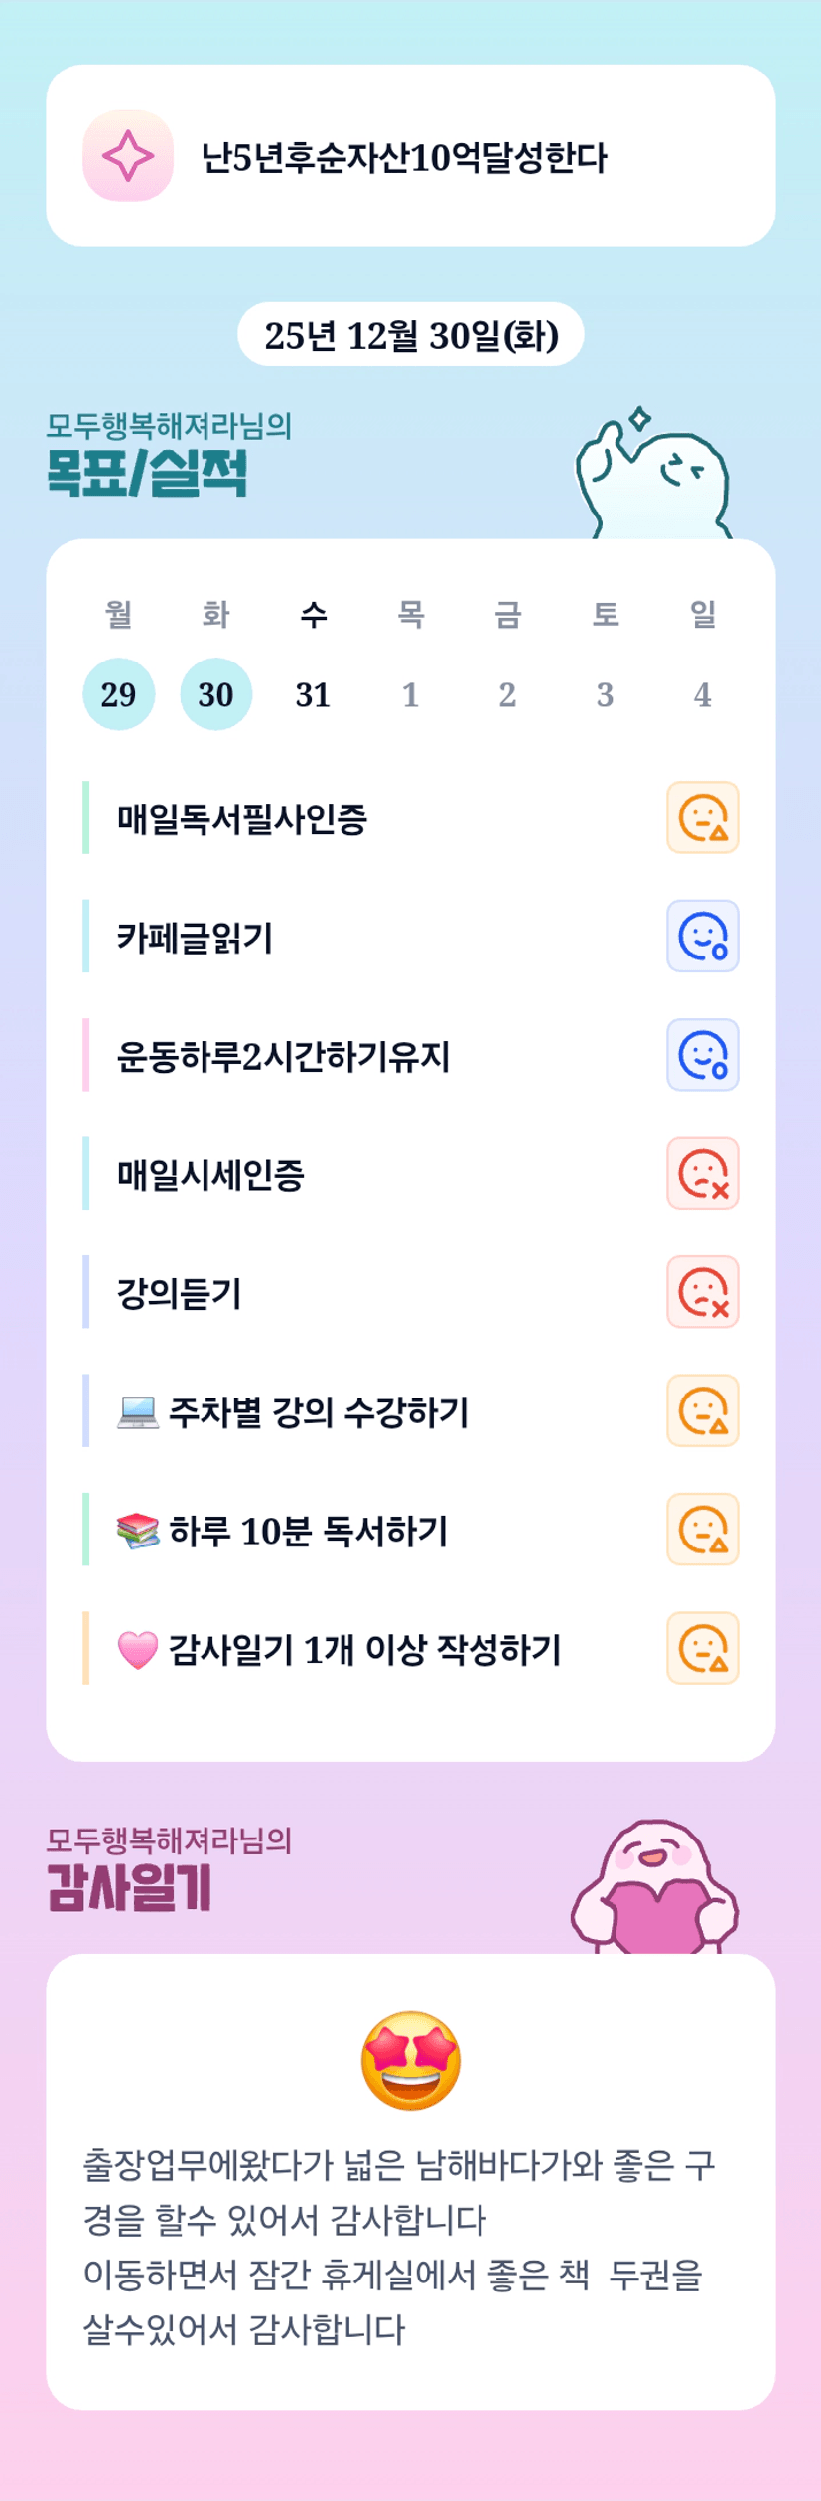
Task: Click the white mascot character above goals
Action: 655,476
